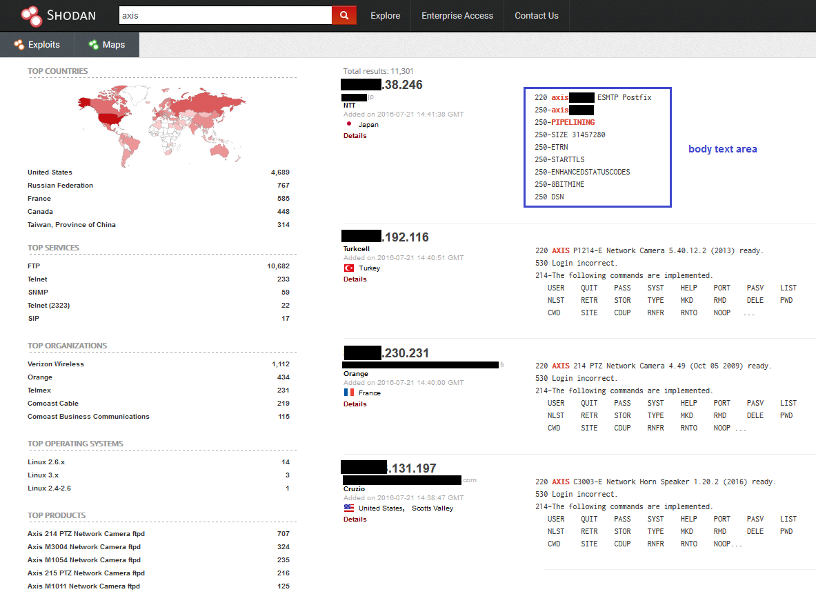Click the Exploits icon in the toolbar
The width and height of the screenshot is (816, 594).
click(19, 45)
